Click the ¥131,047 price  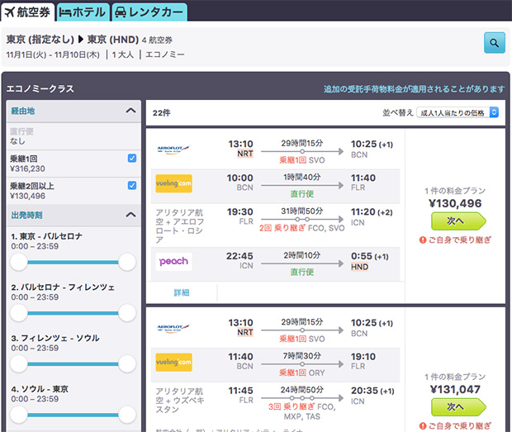point(455,389)
